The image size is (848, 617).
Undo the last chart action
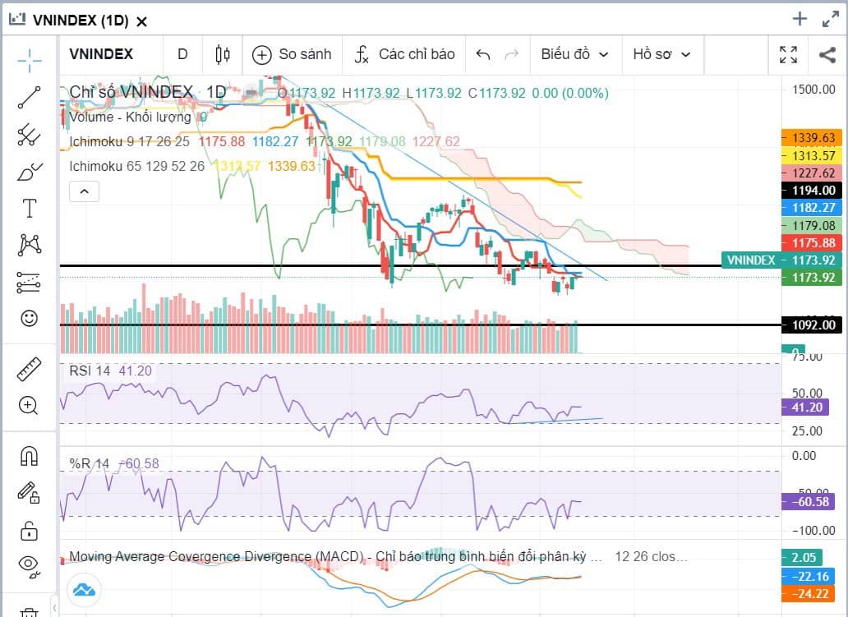coord(483,54)
